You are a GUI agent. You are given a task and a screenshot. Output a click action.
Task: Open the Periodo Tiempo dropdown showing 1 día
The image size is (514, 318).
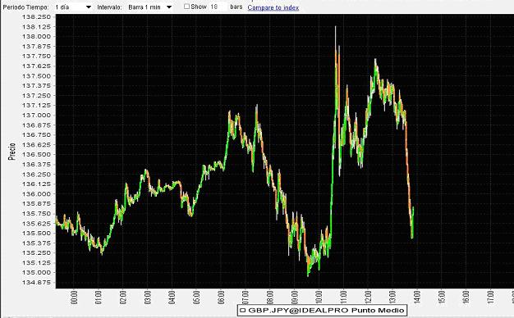click(x=73, y=7)
